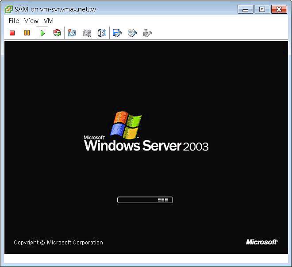The height and width of the screenshot is (267, 292).
Task: Click the Windows boot progress bar
Action: click(145, 200)
